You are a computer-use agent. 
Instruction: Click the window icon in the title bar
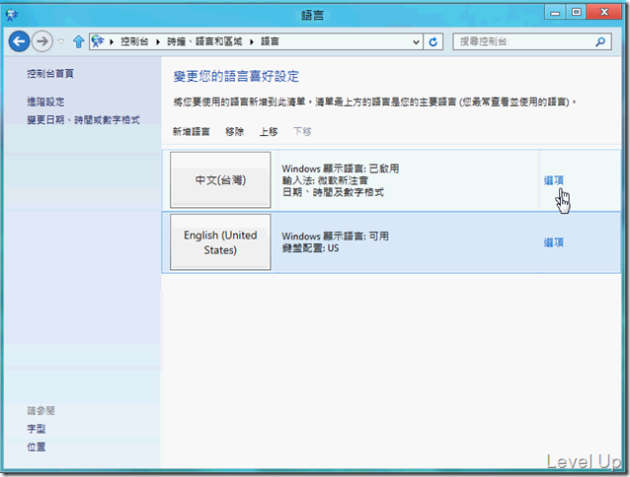tap(12, 15)
